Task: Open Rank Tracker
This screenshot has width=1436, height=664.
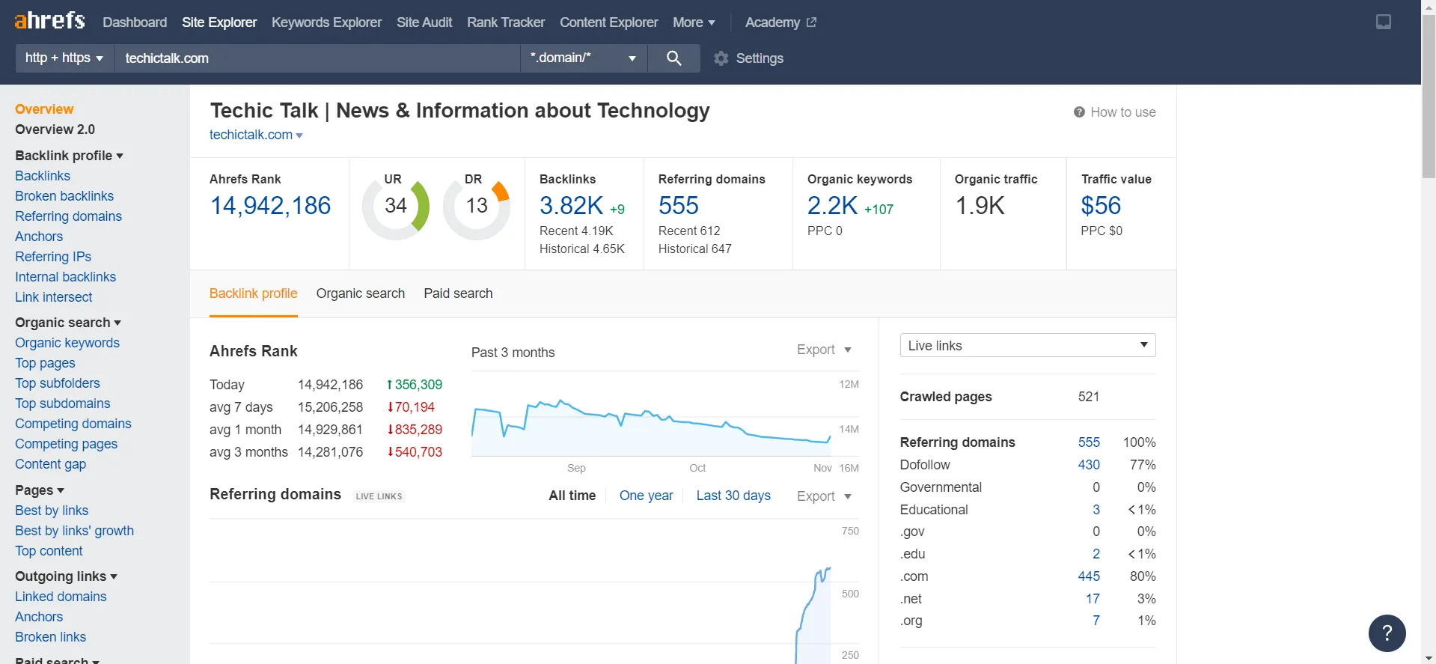Action: click(x=506, y=22)
